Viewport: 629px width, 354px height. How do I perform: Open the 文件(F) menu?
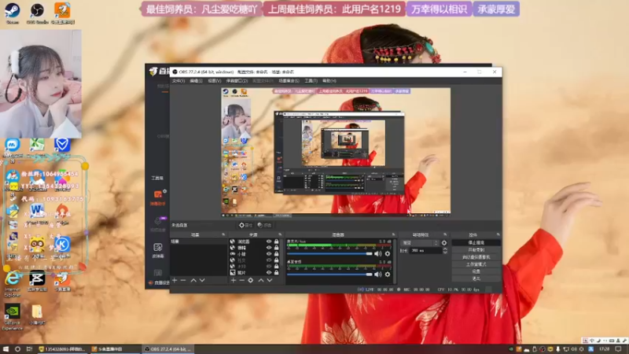178,81
